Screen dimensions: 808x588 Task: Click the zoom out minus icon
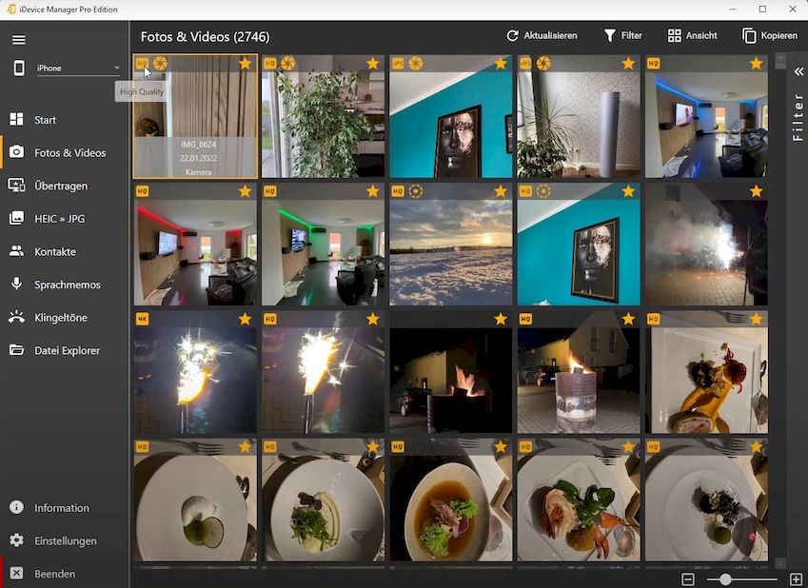pos(688,579)
